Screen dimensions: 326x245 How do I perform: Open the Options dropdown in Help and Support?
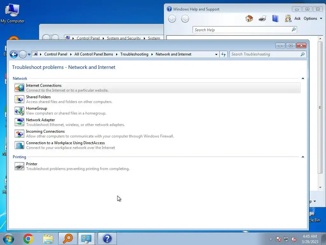point(313,19)
